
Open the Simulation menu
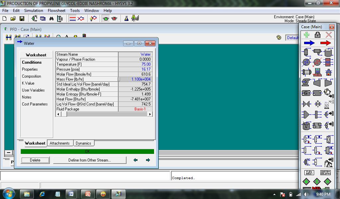34,11
